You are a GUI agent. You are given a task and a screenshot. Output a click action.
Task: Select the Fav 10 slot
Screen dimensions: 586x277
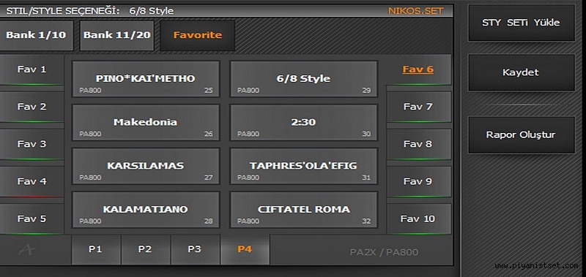pos(418,219)
